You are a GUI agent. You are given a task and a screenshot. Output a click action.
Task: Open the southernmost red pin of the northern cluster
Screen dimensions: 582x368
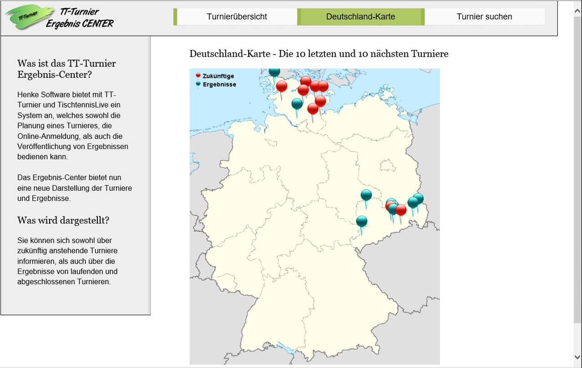(313, 109)
